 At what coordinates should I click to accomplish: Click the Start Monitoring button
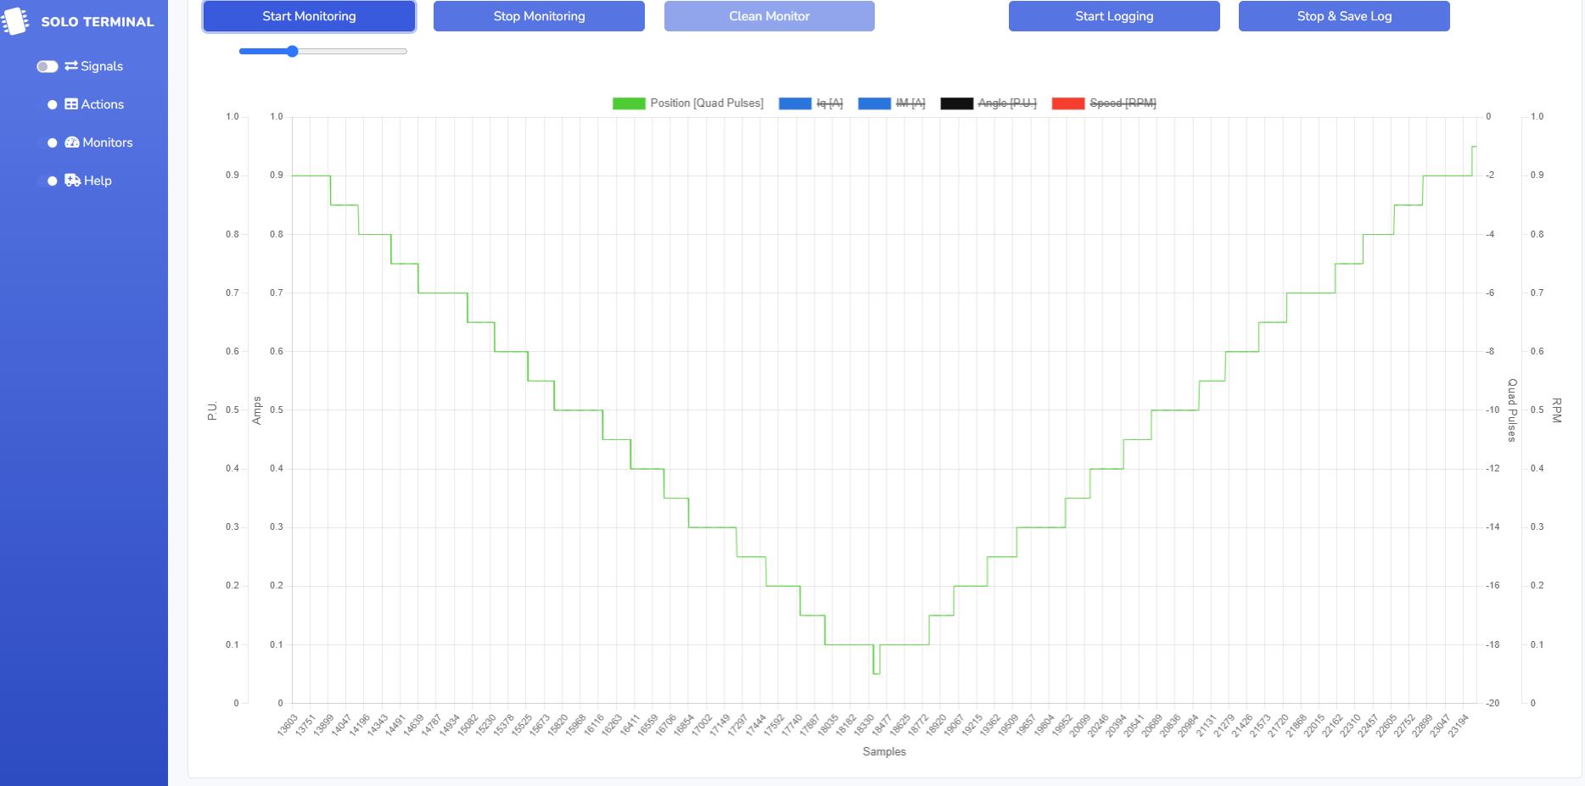[x=309, y=16]
